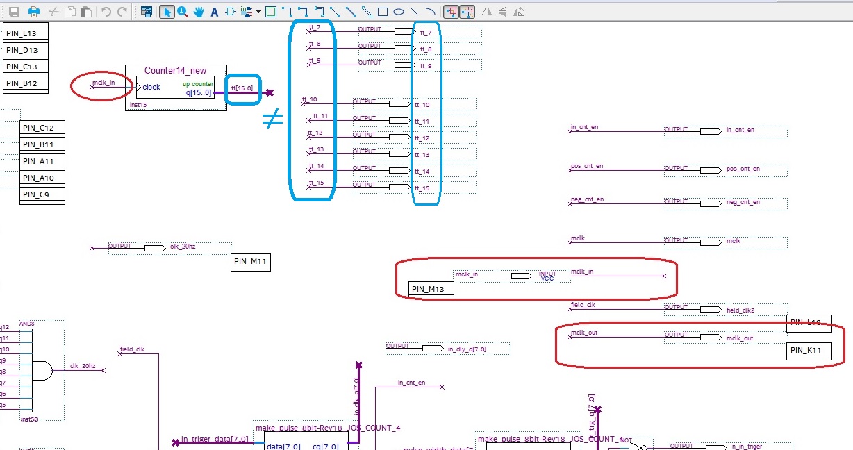The width and height of the screenshot is (853, 450).
Task: Select the mclk output pin symbol
Action: coord(710,242)
